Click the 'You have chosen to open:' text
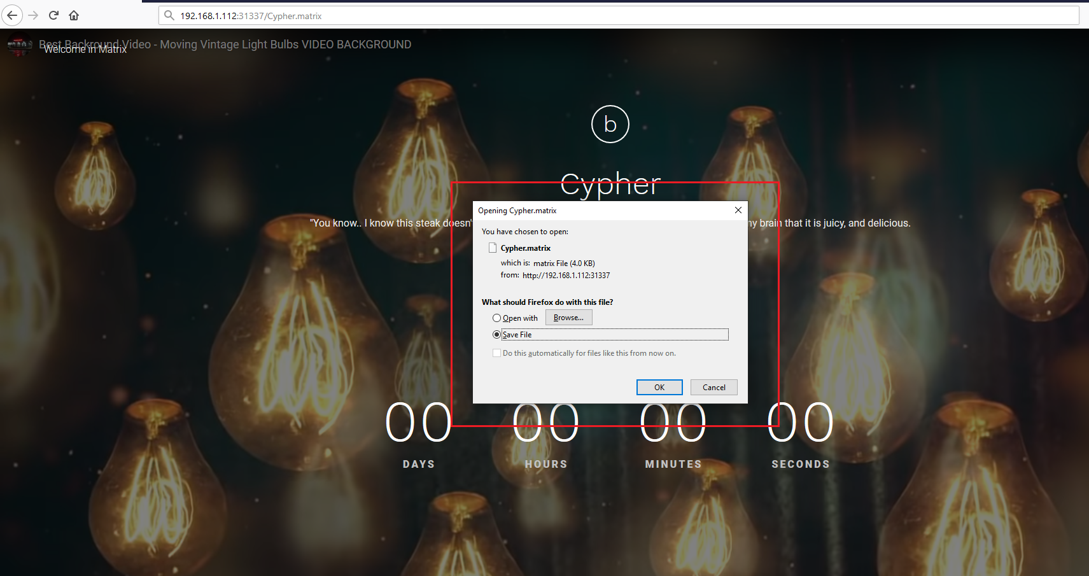 (525, 232)
